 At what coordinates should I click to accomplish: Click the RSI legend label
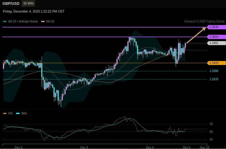(x=10, y=113)
